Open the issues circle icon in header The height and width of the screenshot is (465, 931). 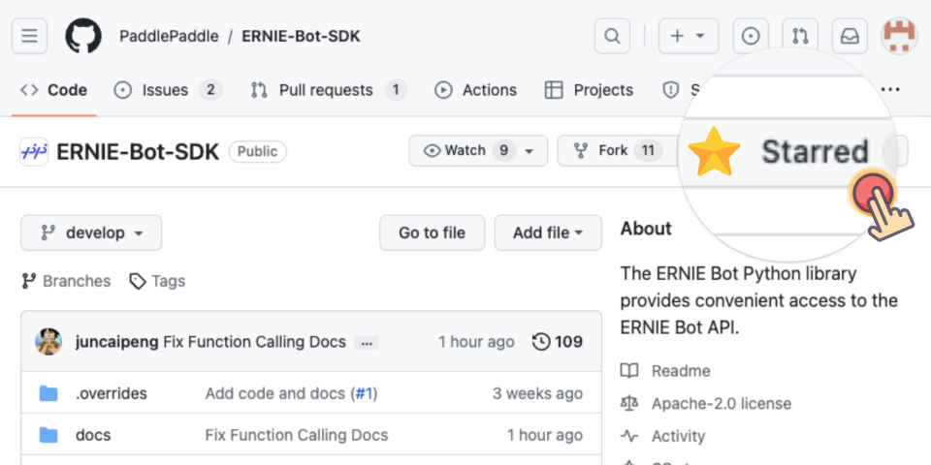pyautogui.click(x=751, y=36)
